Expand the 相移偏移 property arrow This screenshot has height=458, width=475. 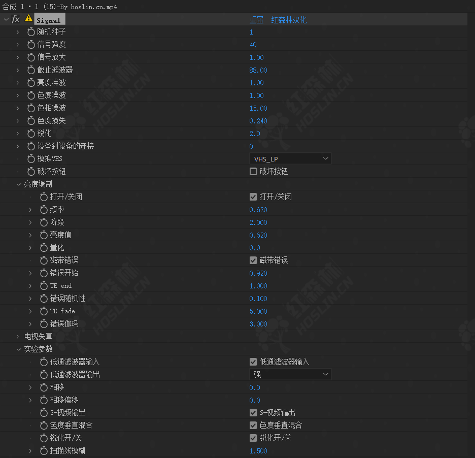[x=30, y=400]
